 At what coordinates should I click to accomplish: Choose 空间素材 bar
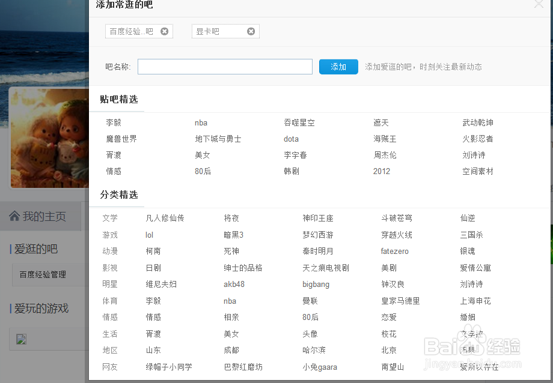(478, 171)
